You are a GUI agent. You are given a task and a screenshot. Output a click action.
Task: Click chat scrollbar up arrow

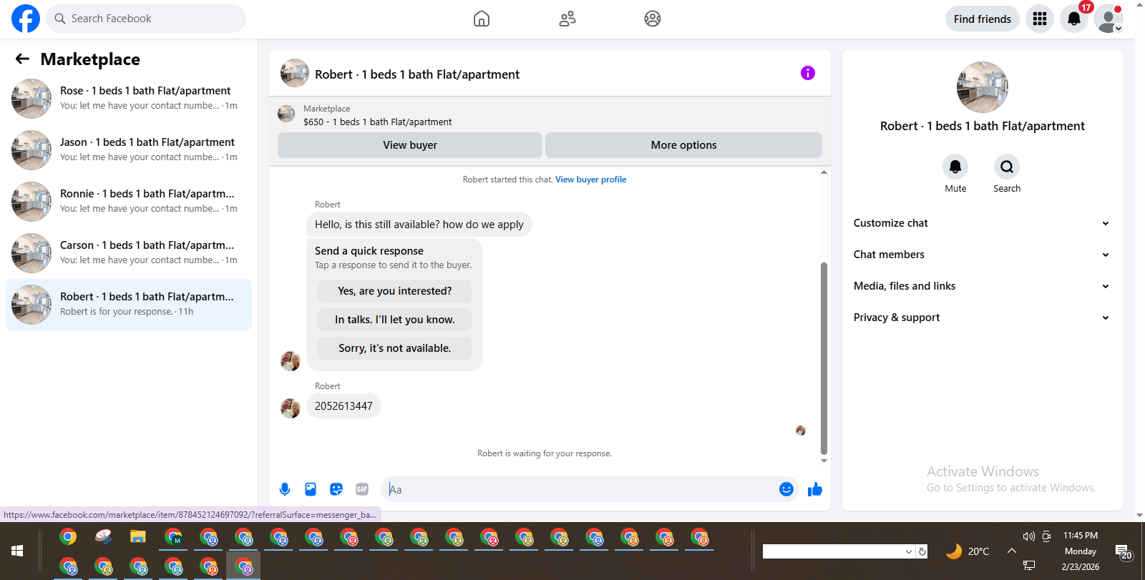pos(824,172)
